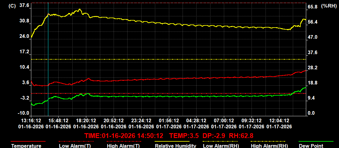Click the High Alarm(RH) legend label
This screenshot has height=148, width=339.
coord(269,146)
